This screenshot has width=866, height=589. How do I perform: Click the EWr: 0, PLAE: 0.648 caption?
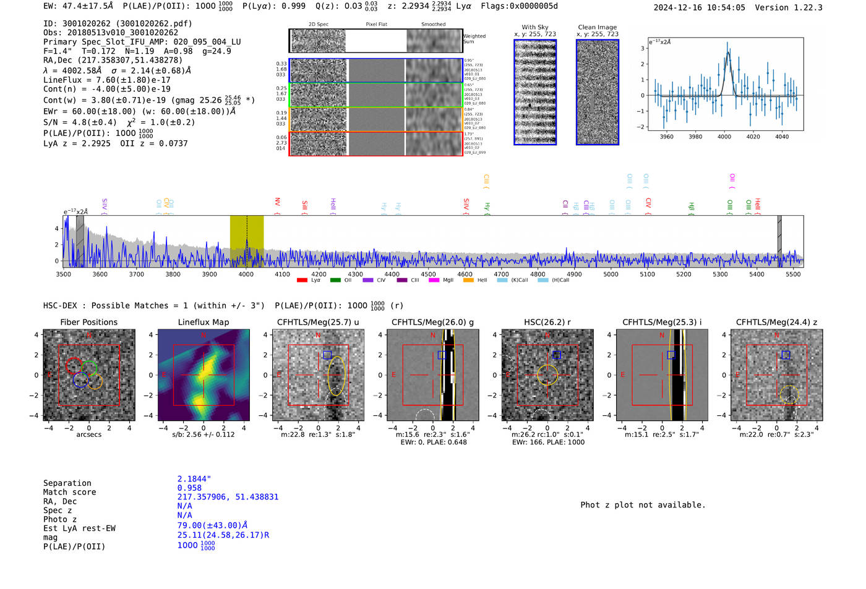coord(434,443)
